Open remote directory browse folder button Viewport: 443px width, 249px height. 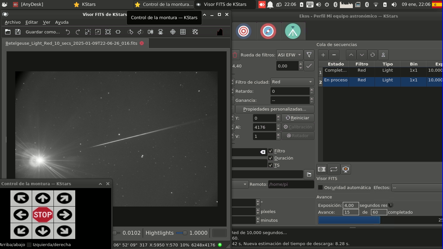point(309,174)
